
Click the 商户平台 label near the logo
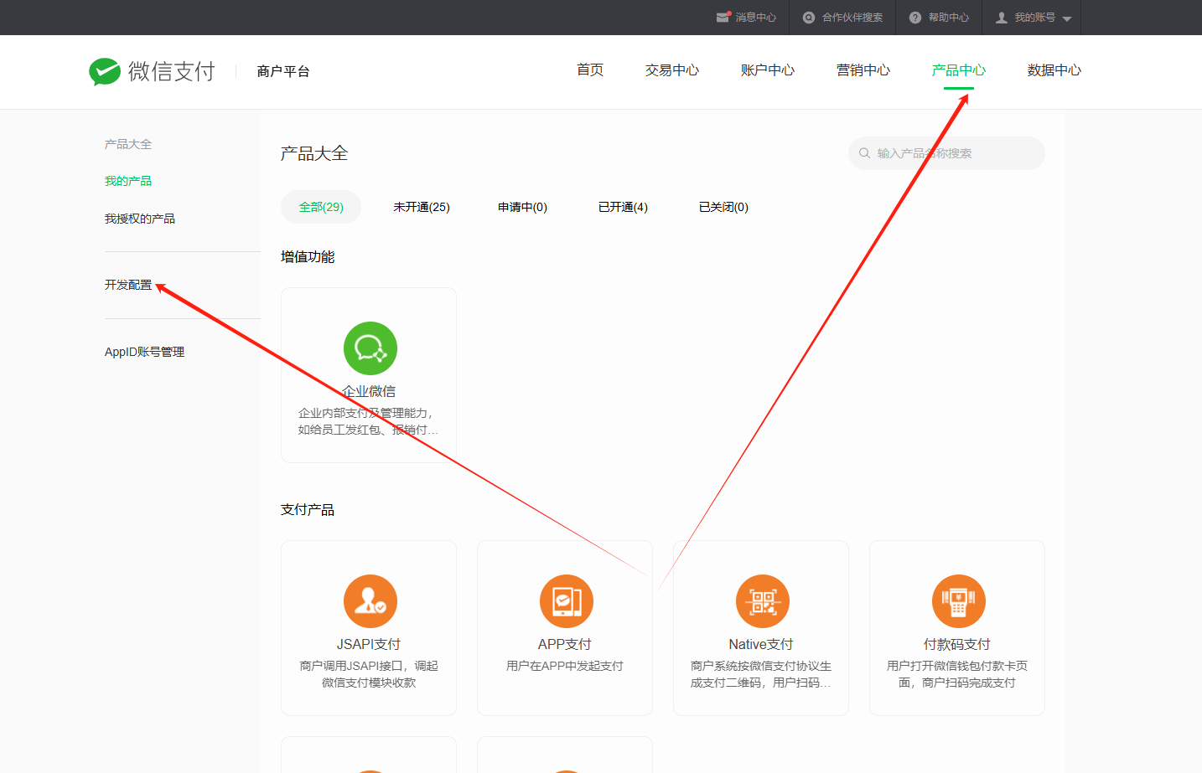[x=283, y=71]
